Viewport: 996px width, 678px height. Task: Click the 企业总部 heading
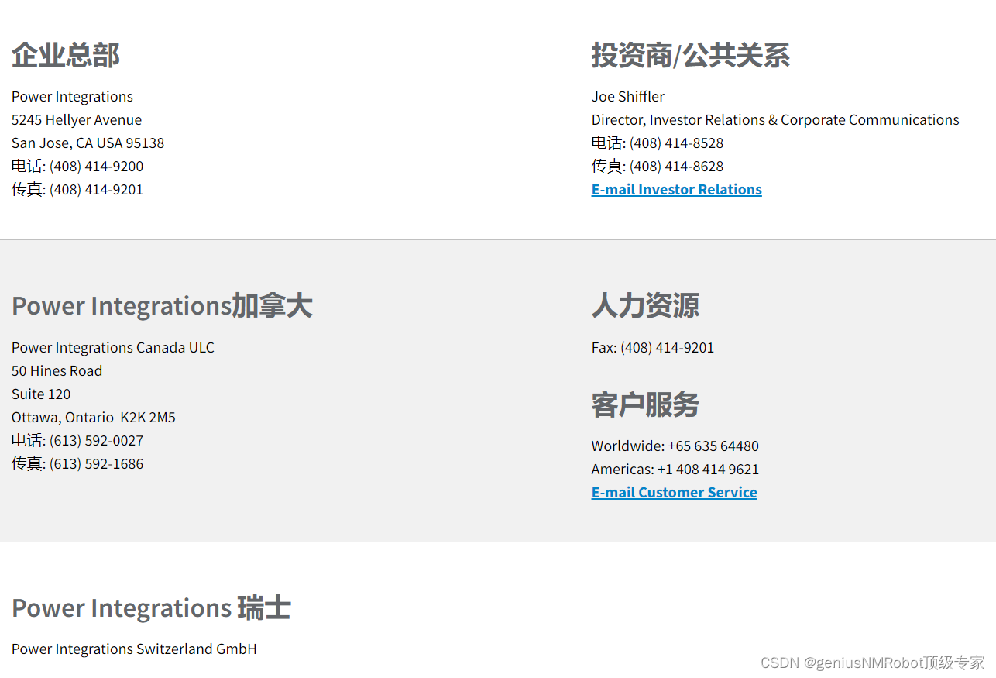pyautogui.click(x=66, y=56)
